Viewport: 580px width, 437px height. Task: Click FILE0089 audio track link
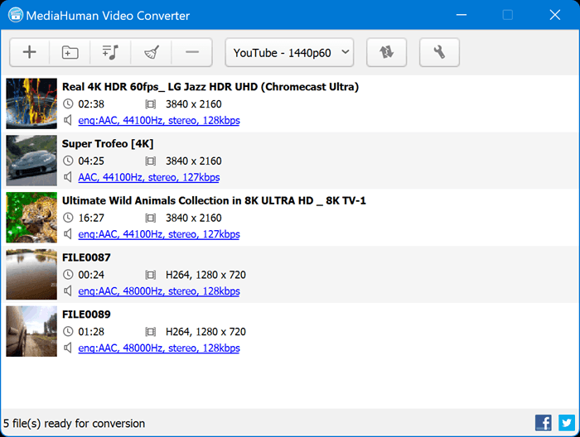coord(159,348)
